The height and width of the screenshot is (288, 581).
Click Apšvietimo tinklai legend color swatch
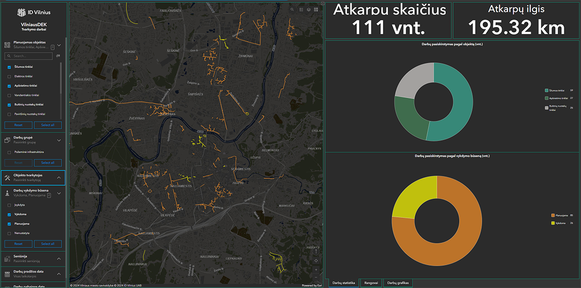pos(547,98)
